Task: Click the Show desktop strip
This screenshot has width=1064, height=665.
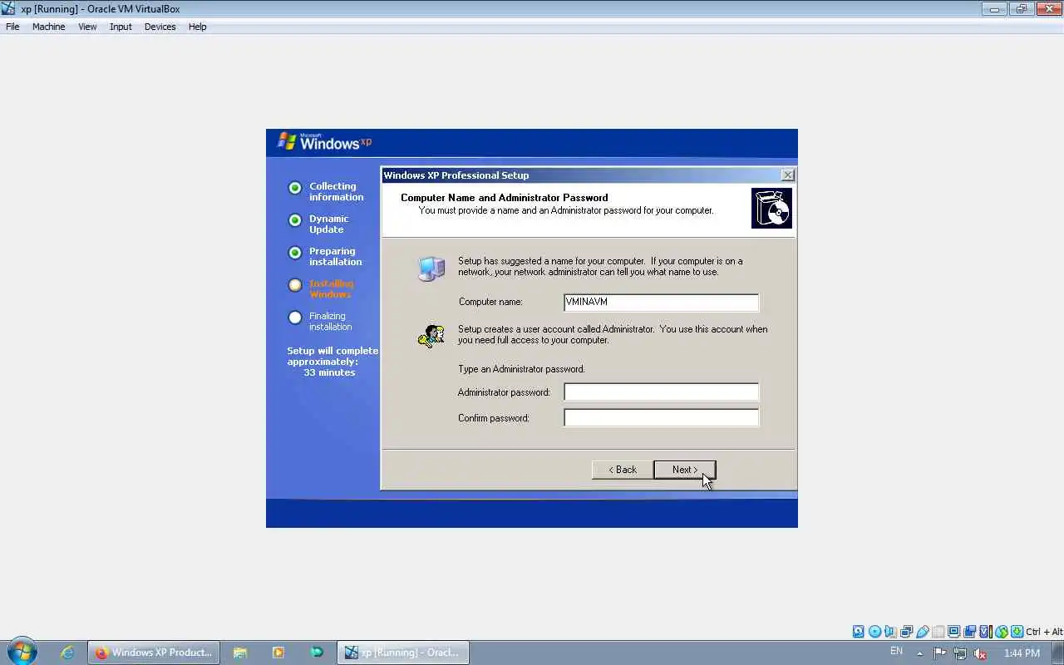Action: tap(1058, 653)
